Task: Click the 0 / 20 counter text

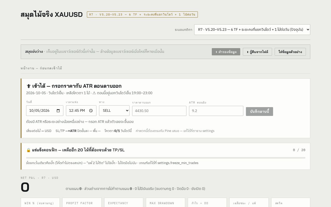Action: click(x=299, y=150)
